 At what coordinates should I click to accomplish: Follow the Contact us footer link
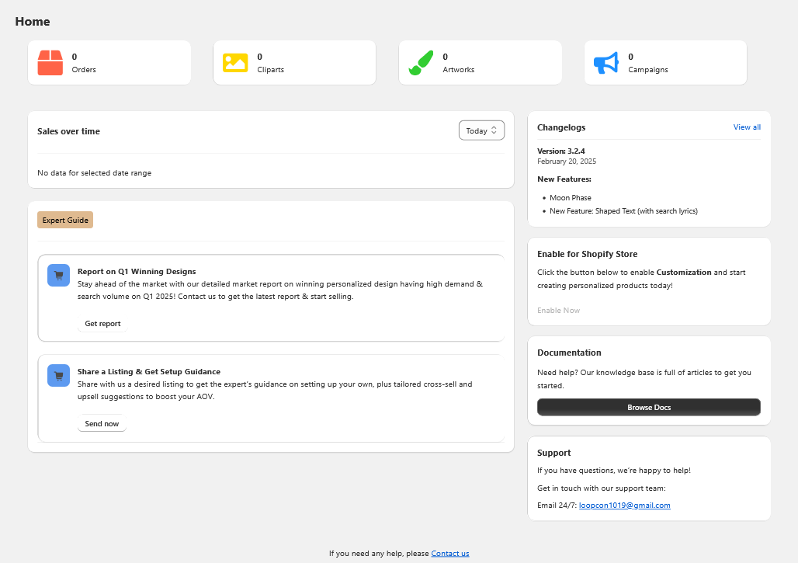(450, 553)
